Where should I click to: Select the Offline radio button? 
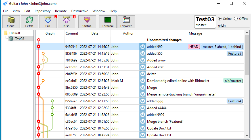(x=236, y=19)
